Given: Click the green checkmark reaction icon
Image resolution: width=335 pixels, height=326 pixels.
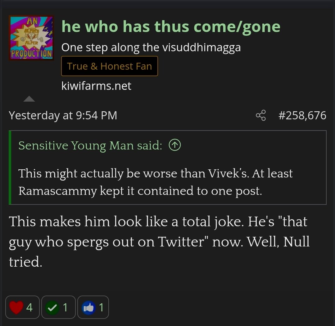Looking at the screenshot, I should (x=52, y=307).
